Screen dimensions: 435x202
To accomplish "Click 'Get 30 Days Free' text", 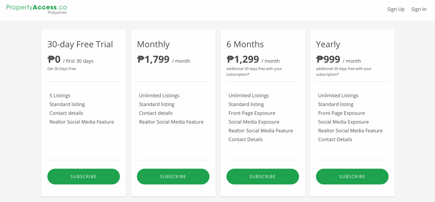I will point(62,69).
